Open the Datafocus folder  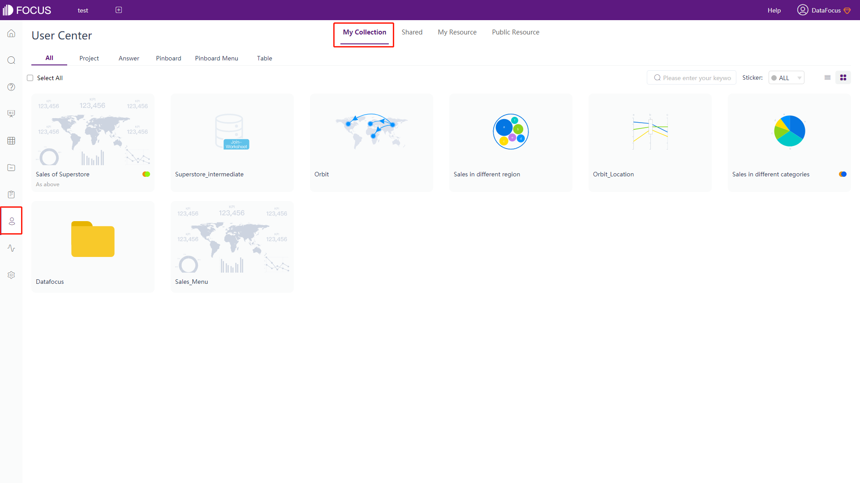(x=93, y=239)
